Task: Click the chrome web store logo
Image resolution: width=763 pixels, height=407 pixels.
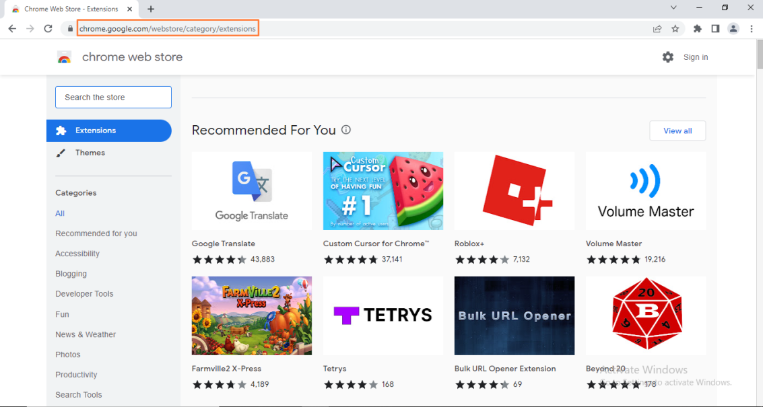Action: (65, 58)
